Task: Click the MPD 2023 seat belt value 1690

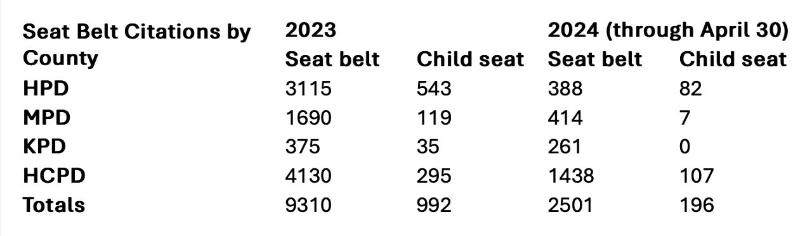Action: click(x=308, y=117)
